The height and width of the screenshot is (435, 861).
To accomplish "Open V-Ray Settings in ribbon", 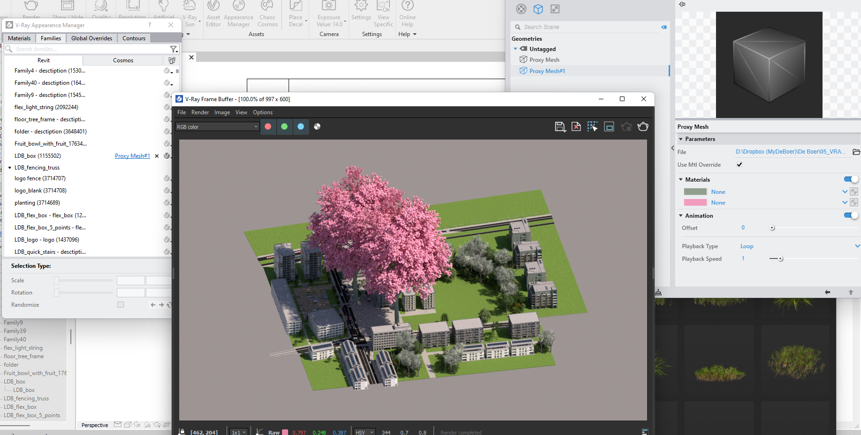I will pos(361,12).
